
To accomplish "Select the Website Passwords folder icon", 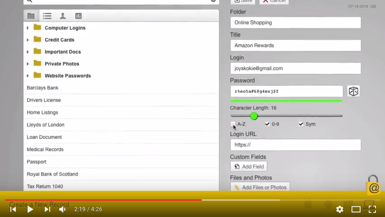I will pyautogui.click(x=37, y=75).
